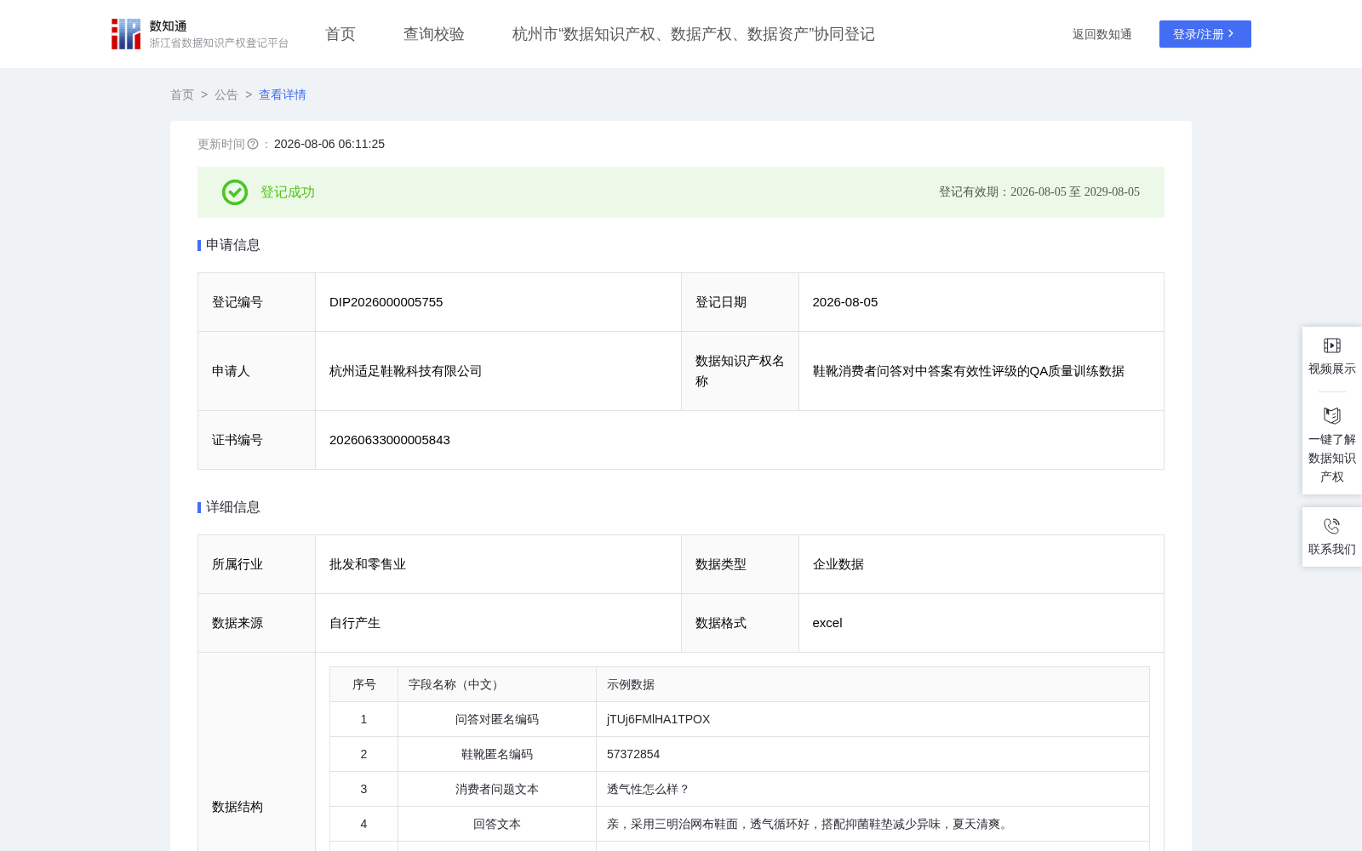
Task: Select registration number DIP2026000005755
Action: (386, 302)
